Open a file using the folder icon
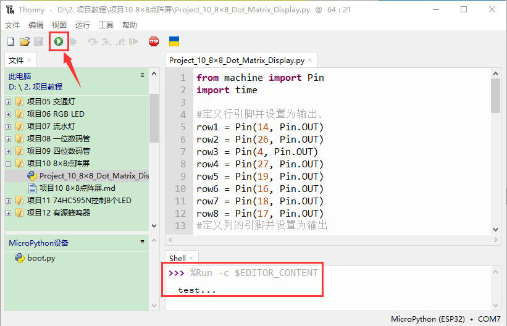The width and height of the screenshot is (507, 326). 24,41
